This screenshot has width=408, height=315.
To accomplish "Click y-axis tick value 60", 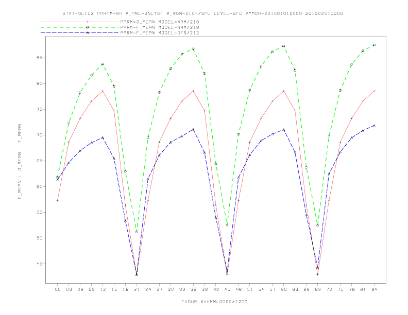I will (40, 187).
